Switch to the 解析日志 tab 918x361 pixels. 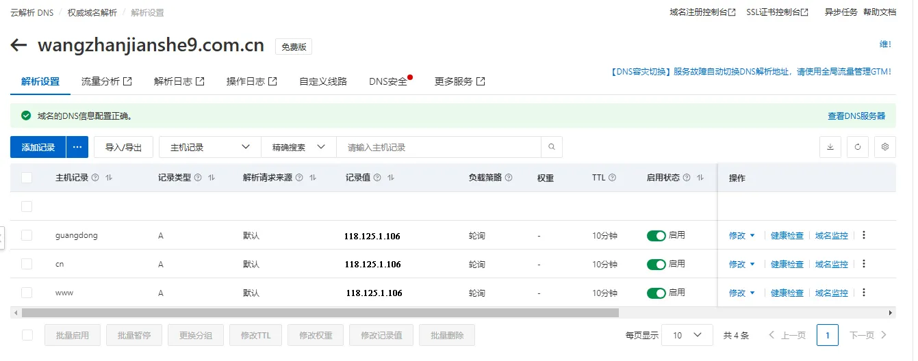pyautogui.click(x=179, y=81)
